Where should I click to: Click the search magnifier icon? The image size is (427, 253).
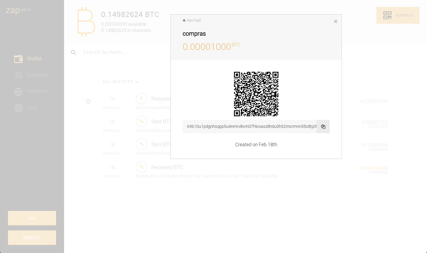(x=74, y=52)
